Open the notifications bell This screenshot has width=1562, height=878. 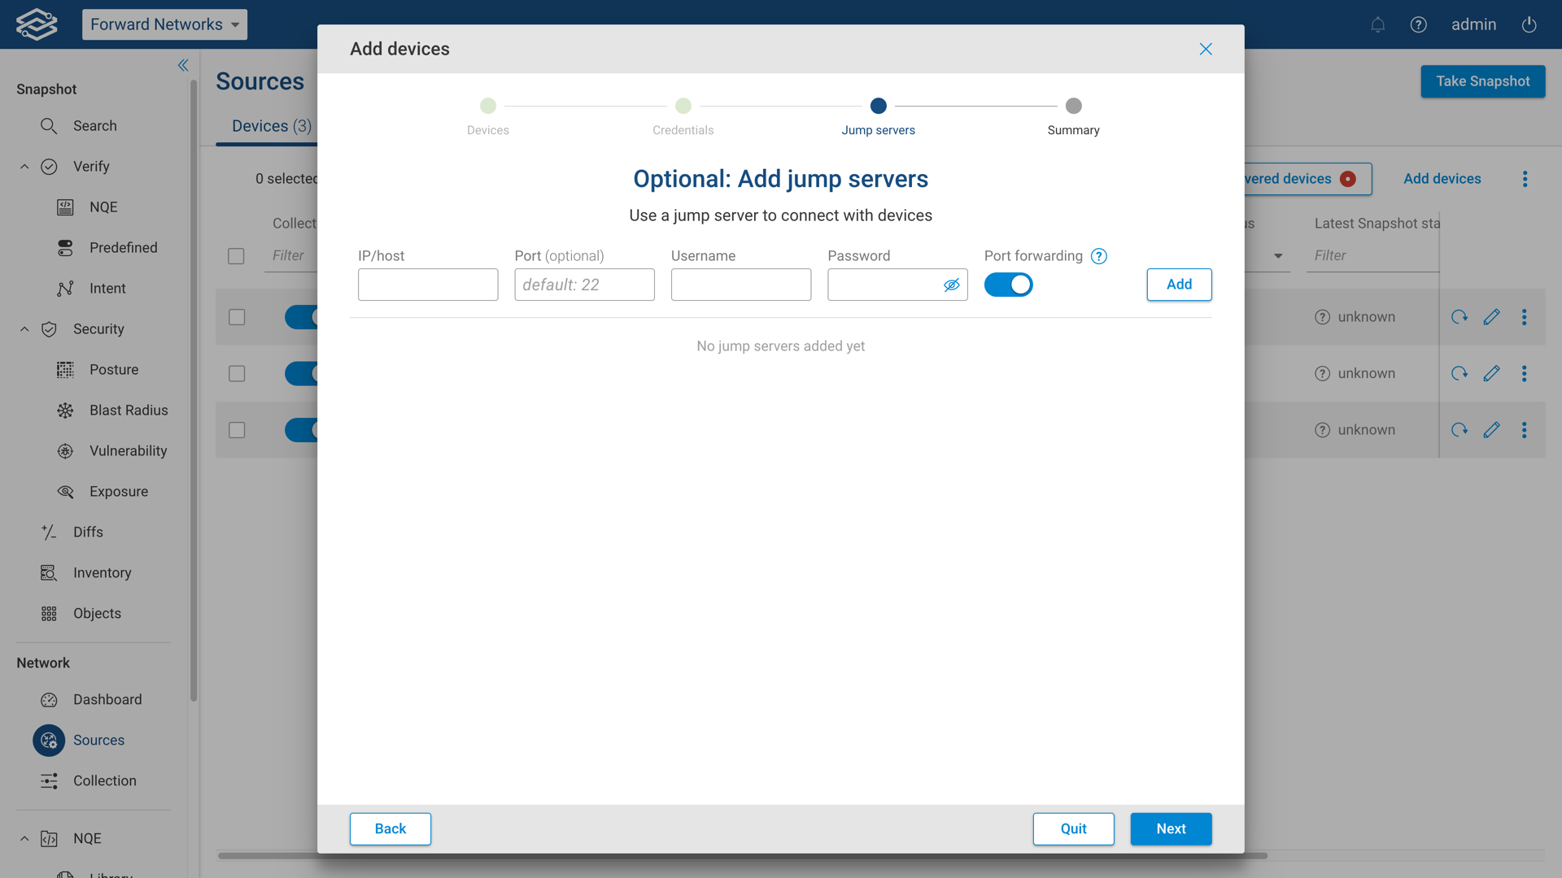(1377, 24)
